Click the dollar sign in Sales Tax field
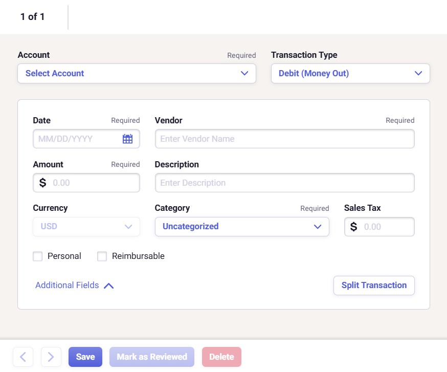 point(353,227)
